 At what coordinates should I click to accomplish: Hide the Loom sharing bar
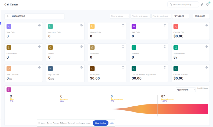click(x=112, y=123)
